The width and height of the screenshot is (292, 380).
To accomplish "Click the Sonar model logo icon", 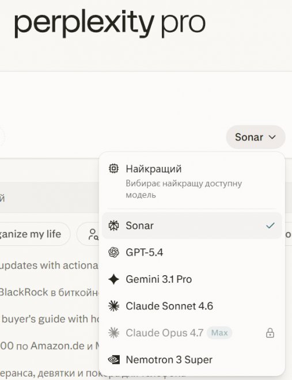I will 113,226.
